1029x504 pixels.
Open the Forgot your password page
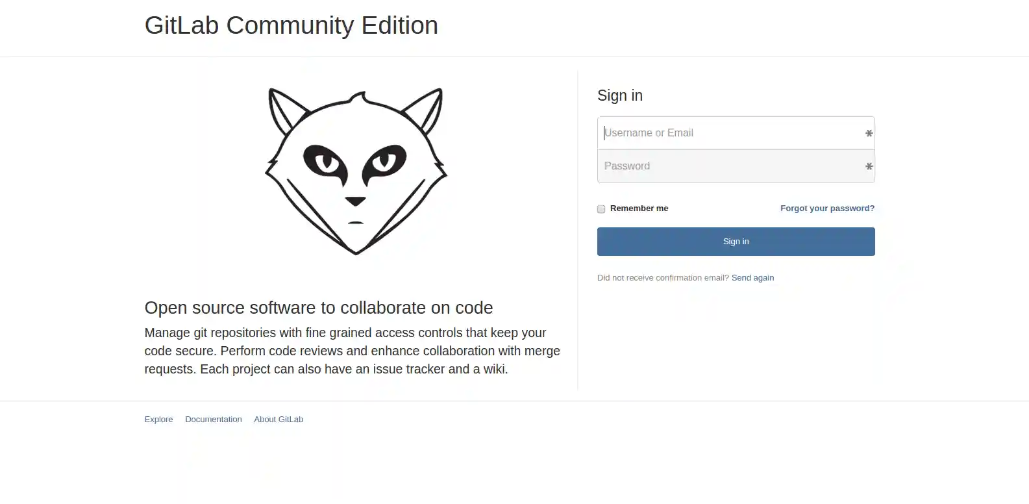(x=827, y=208)
